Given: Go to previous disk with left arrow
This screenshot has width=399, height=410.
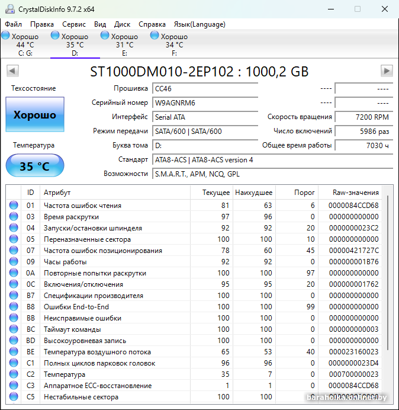Looking at the screenshot, I should pyautogui.click(x=12, y=71).
